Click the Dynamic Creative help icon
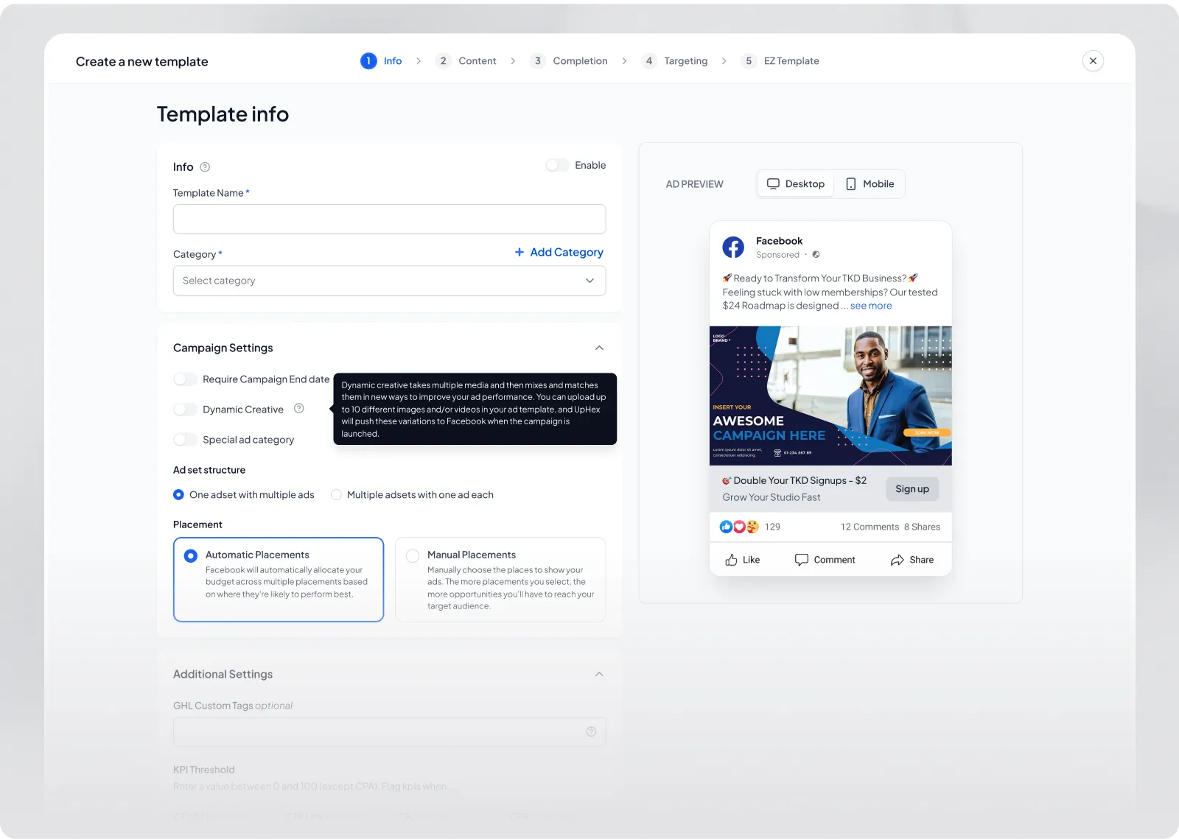Viewport: 1179px width, 839px height. point(298,409)
